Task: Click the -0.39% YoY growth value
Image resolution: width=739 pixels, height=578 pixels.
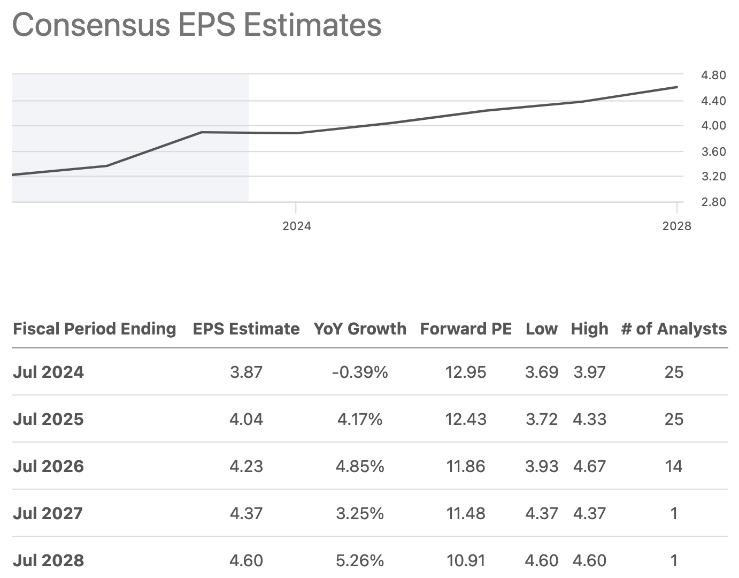Action: point(360,372)
